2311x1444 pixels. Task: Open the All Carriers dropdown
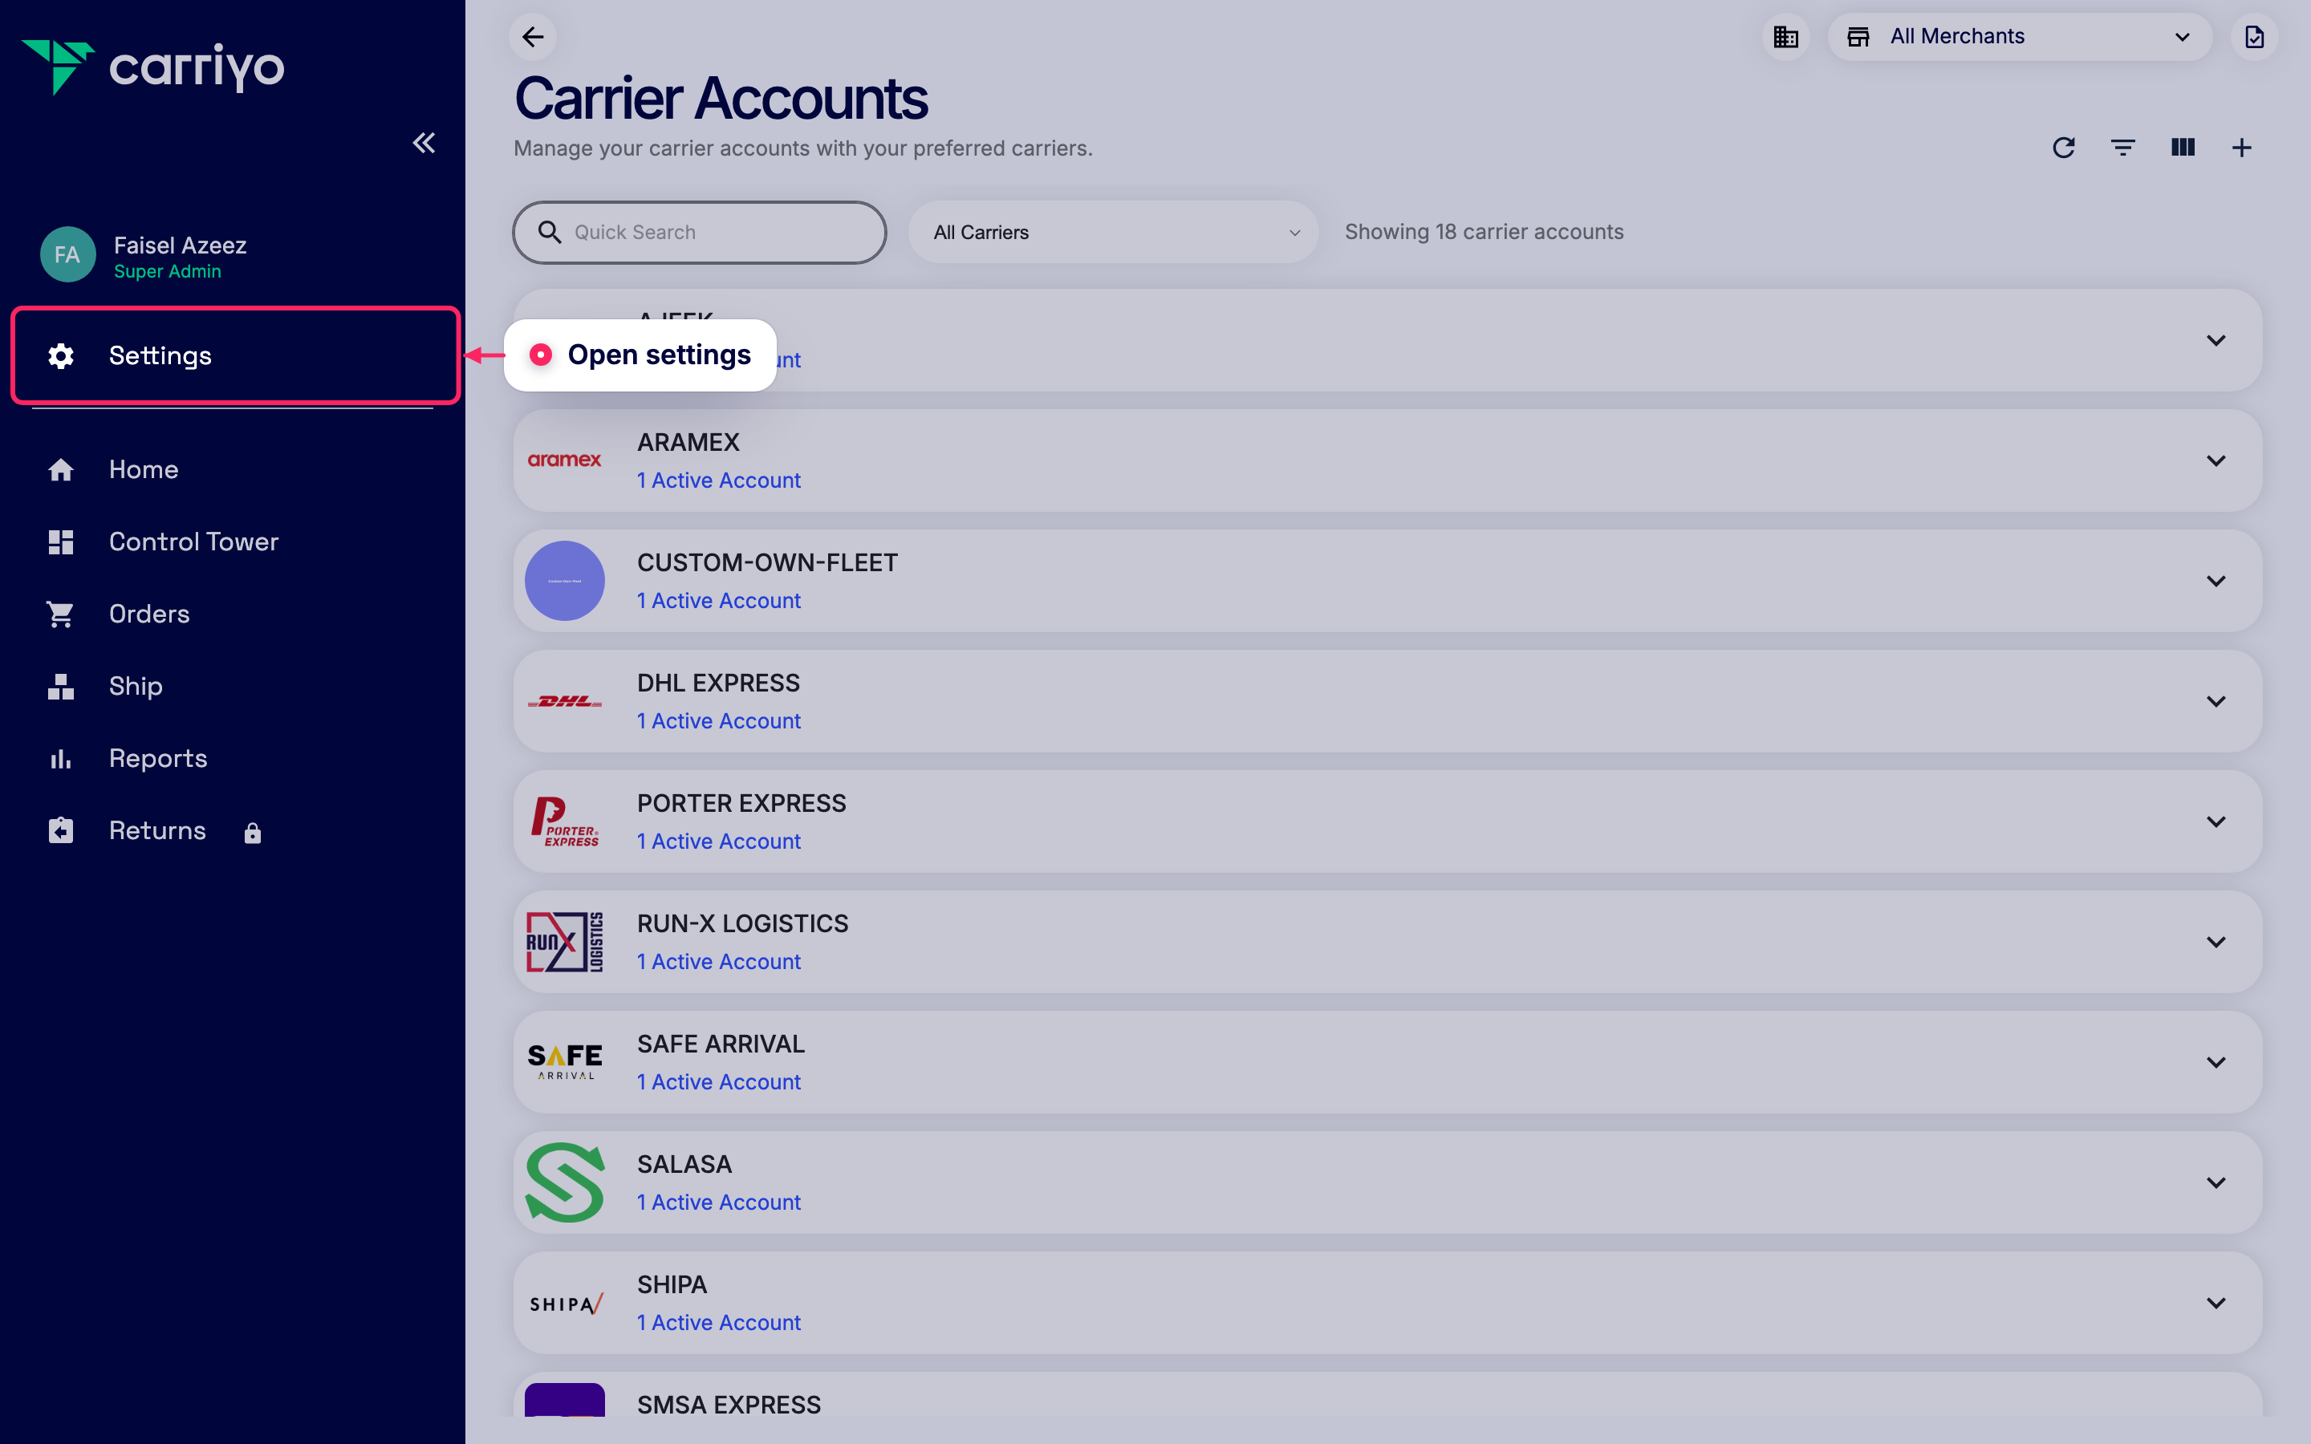click(x=1114, y=232)
